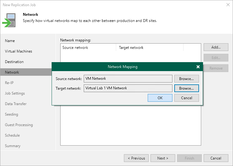
Task: Open the Data Transfer step
Action: (x=16, y=104)
